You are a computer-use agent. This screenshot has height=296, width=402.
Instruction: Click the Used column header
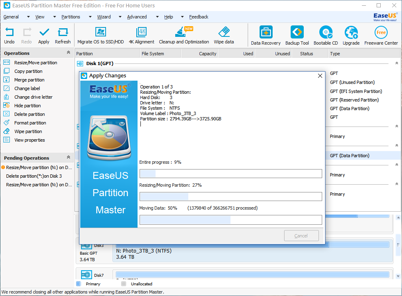pyautogui.click(x=236, y=54)
